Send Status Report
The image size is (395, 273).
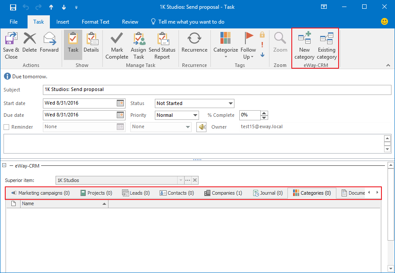click(x=162, y=45)
